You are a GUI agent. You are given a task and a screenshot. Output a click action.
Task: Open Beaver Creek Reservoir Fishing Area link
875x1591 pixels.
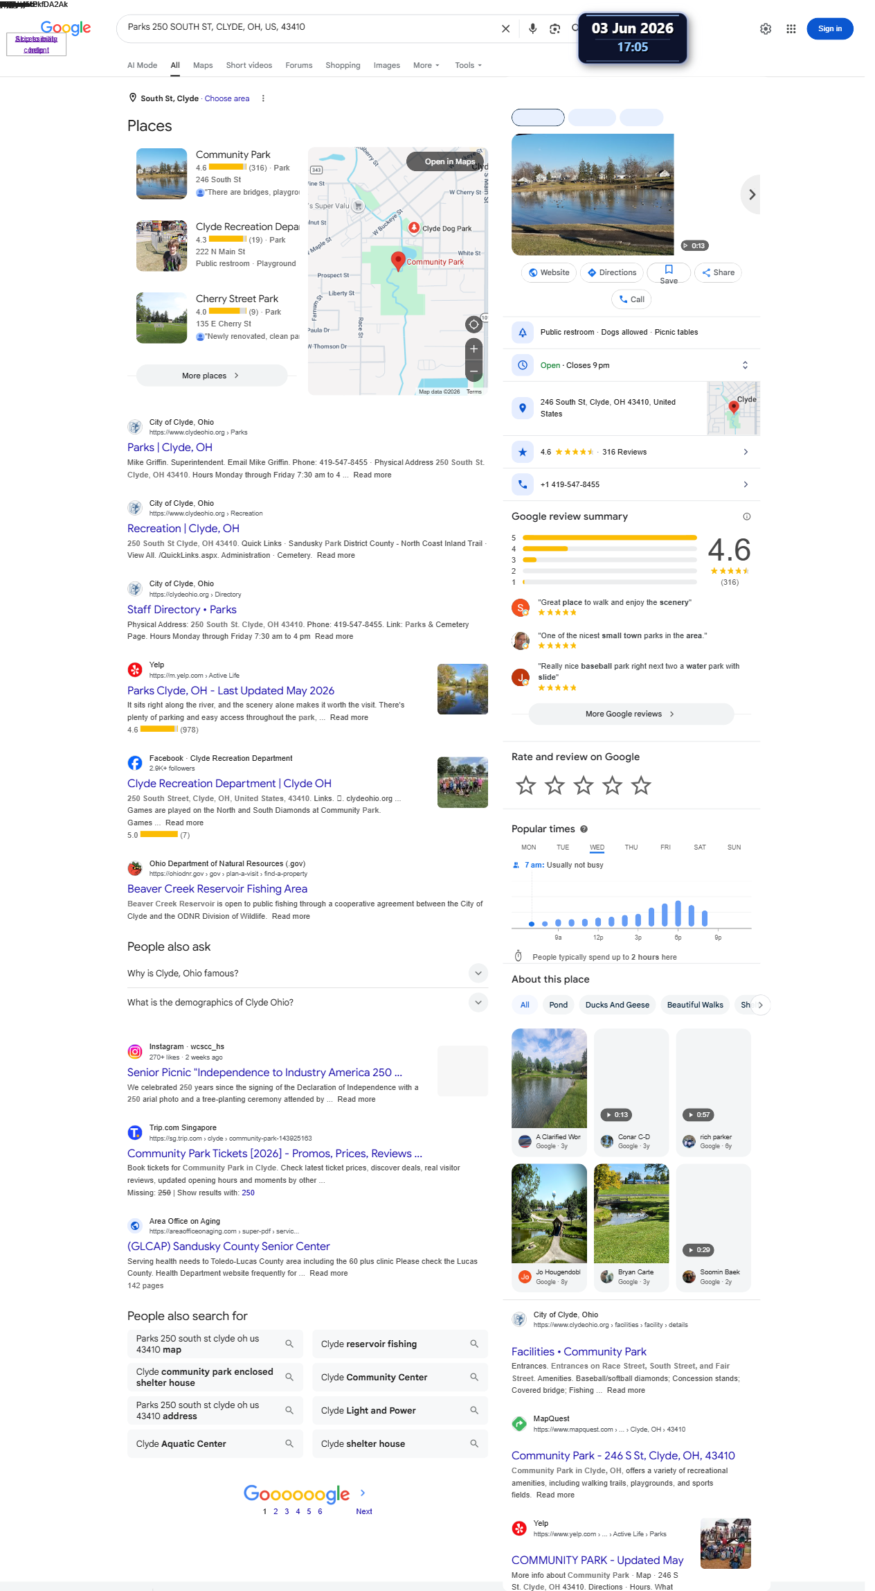coord(217,889)
